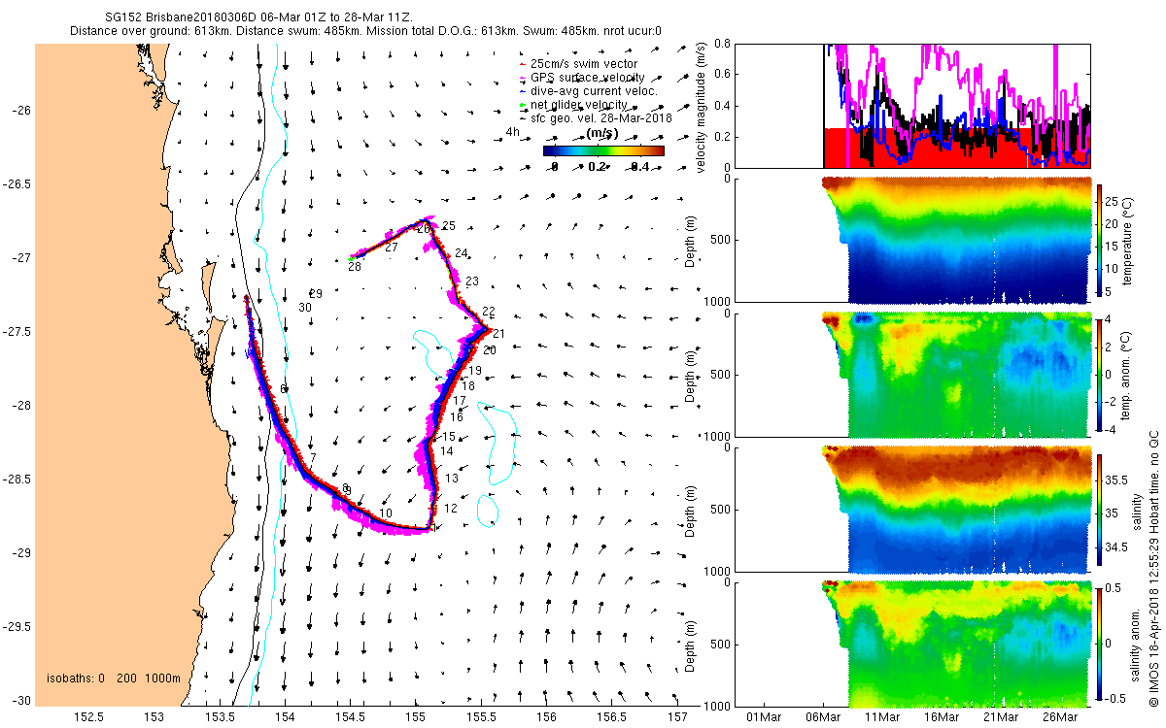Viewport: 1166px width, 728px height.
Task: Click day marker 7 on glider track
Action: 313,457
